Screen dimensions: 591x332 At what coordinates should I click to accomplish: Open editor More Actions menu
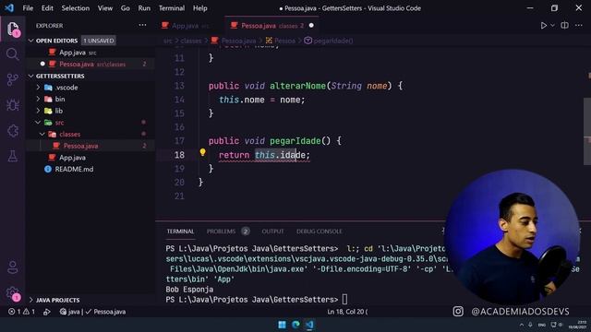tap(579, 25)
